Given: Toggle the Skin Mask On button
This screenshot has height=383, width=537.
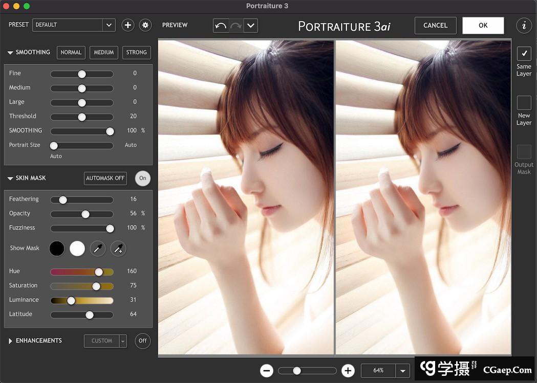Looking at the screenshot, I should point(143,178).
